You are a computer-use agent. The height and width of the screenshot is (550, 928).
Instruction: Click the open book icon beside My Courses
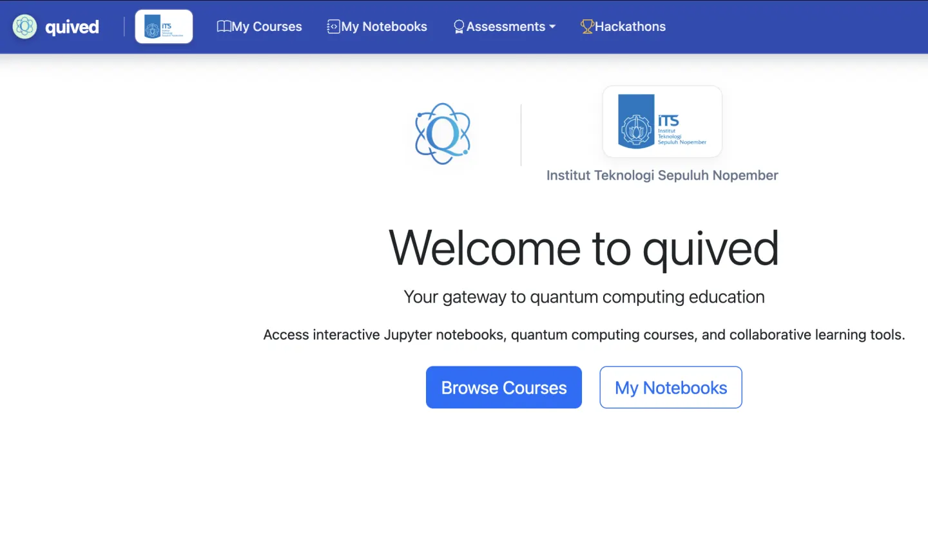tap(224, 26)
